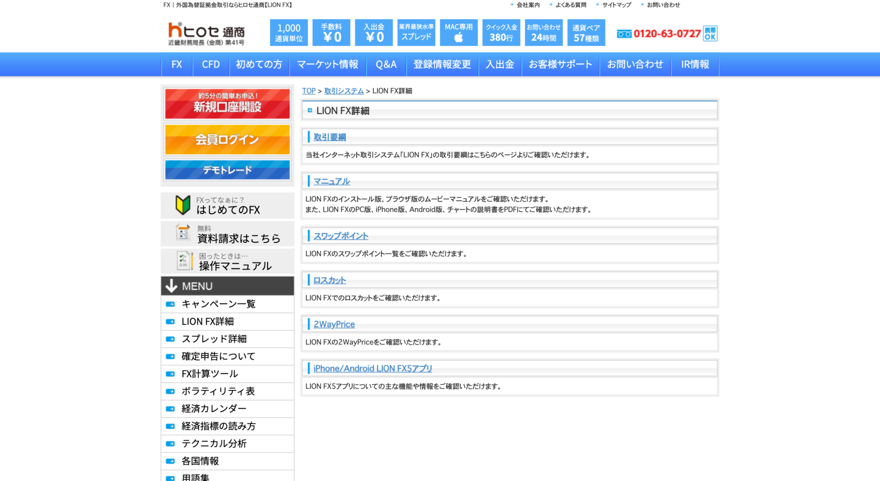Click the デモトレード blue button

click(228, 170)
